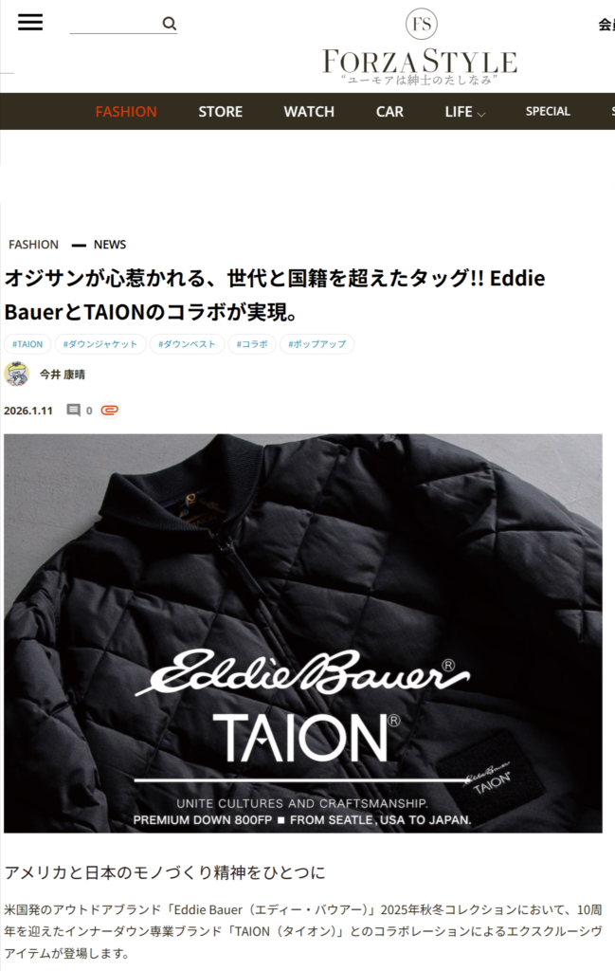The image size is (615, 971).
Task: Select the CAR menu item
Action: [x=389, y=112]
